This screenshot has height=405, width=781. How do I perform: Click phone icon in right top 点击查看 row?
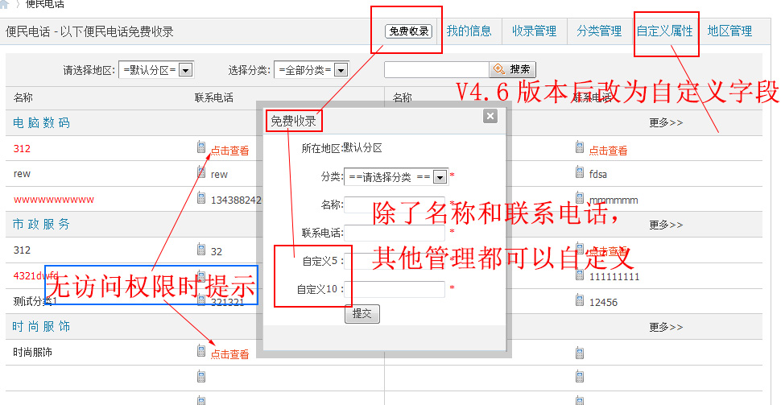[x=580, y=147]
